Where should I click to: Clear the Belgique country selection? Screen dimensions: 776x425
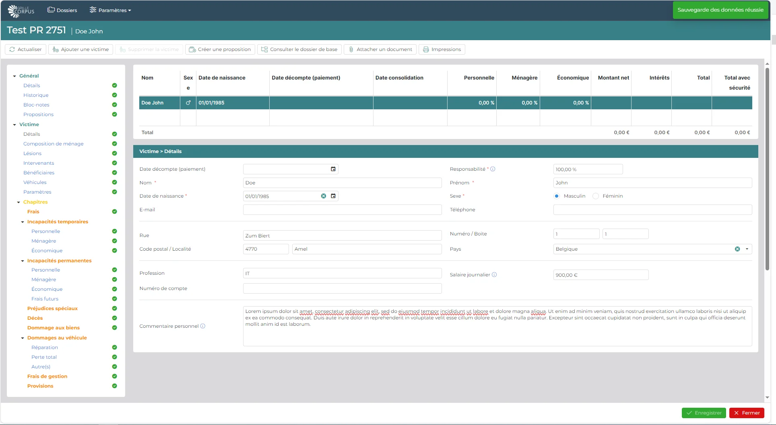pos(737,249)
